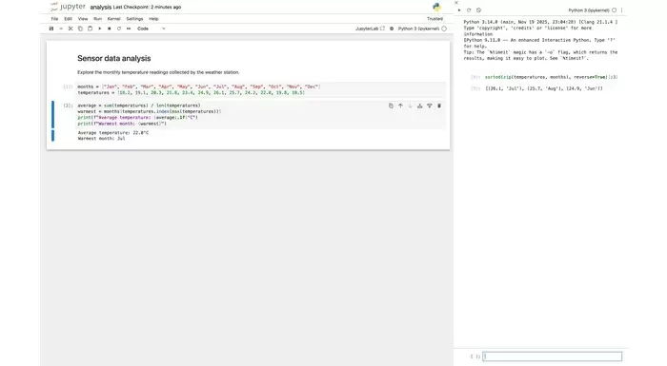
Task: Click the console Python 3 (ipykernel) label
Action: [x=589, y=10]
